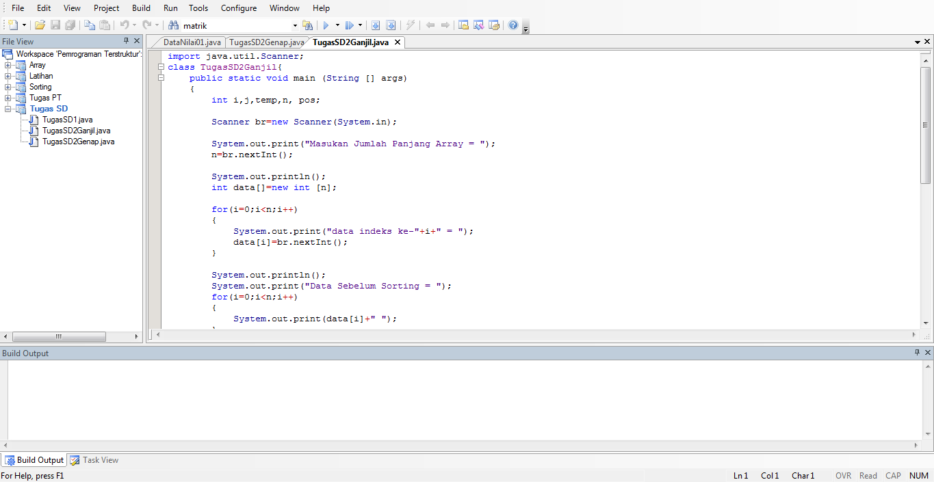The image size is (934, 482).
Task: Navigate back using the left arrow icon
Action: tap(430, 25)
